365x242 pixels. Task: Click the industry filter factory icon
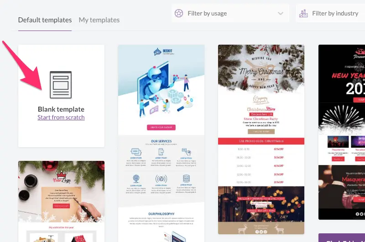(303, 13)
